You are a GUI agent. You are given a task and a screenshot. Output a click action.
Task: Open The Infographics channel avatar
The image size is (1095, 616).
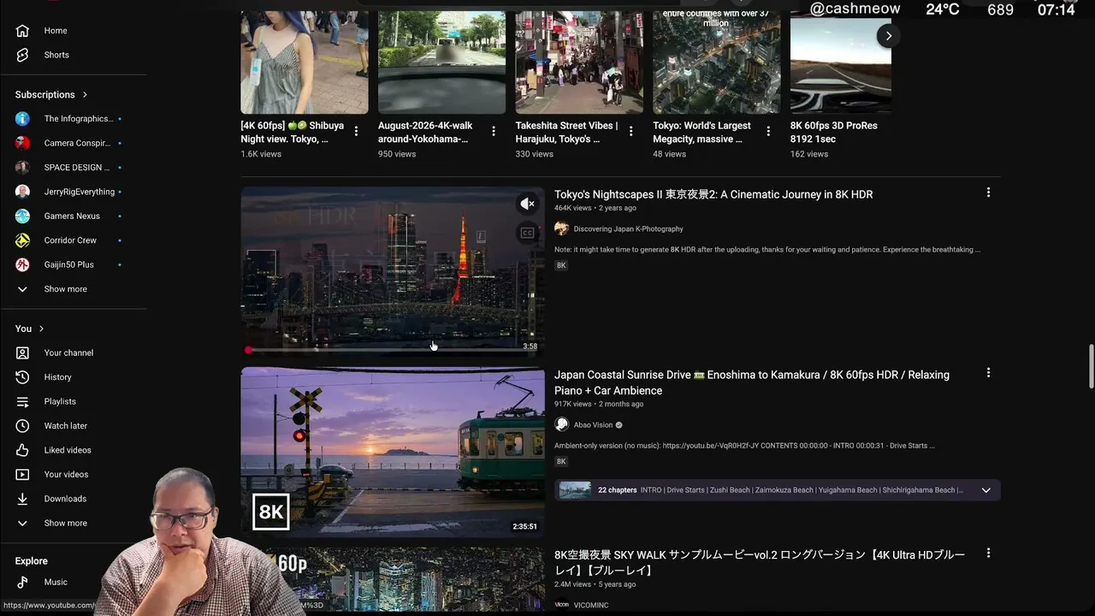[x=22, y=119]
